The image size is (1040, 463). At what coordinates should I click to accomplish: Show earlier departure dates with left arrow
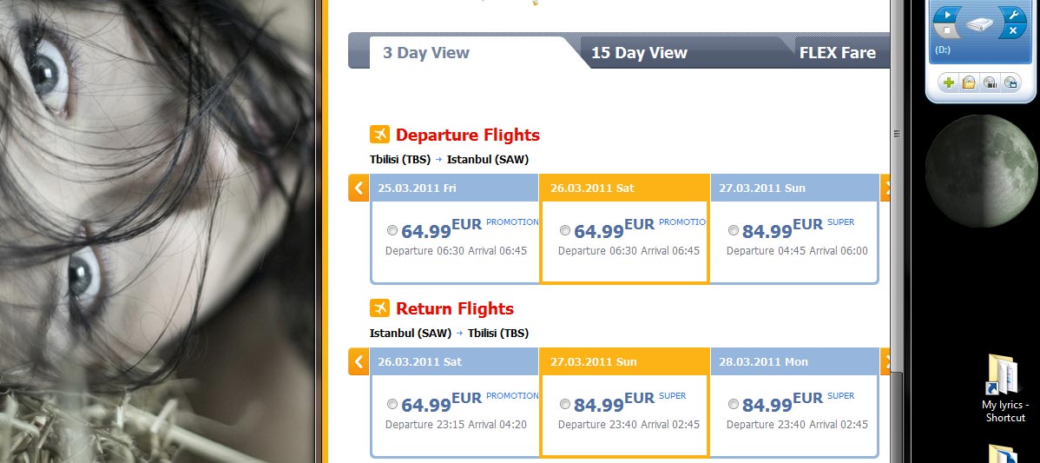coord(359,188)
